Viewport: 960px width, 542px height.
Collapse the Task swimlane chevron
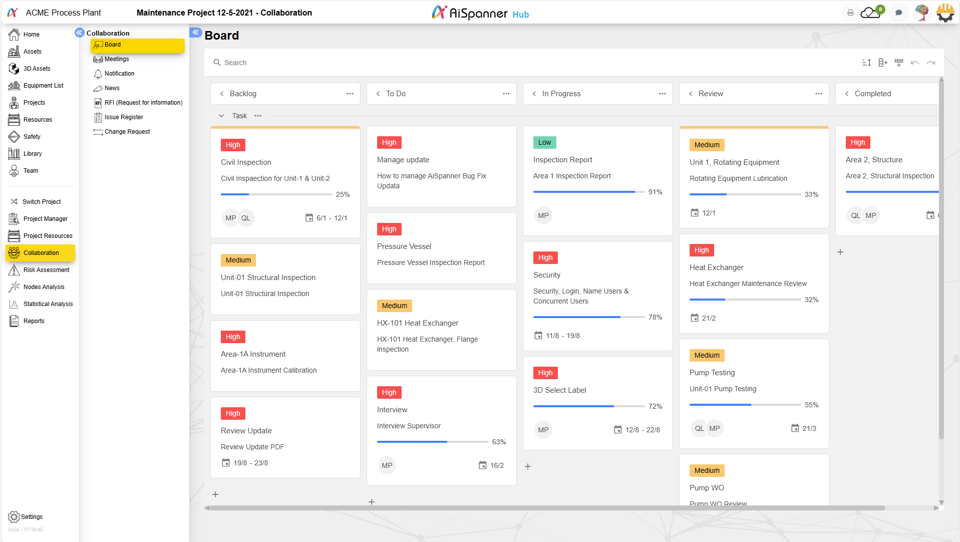pos(222,116)
